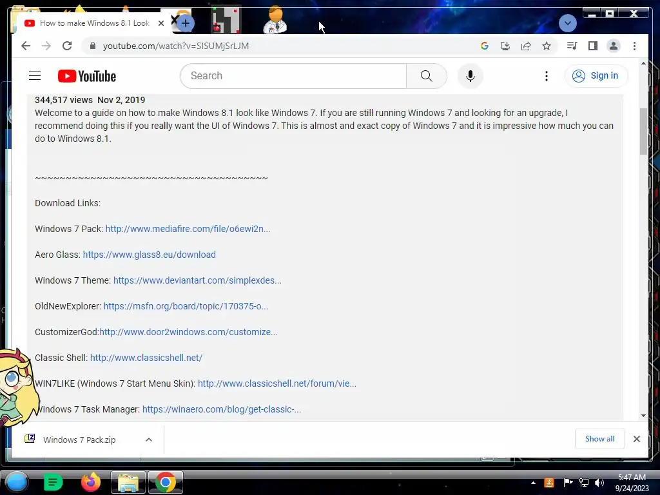The height and width of the screenshot is (495, 660).
Task: Open the Windows 7 Task Manager winaero link
Action: point(222,409)
